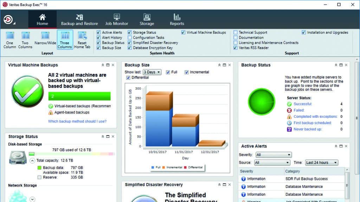Uncheck Differential in Backup Size panel

pos(128,78)
